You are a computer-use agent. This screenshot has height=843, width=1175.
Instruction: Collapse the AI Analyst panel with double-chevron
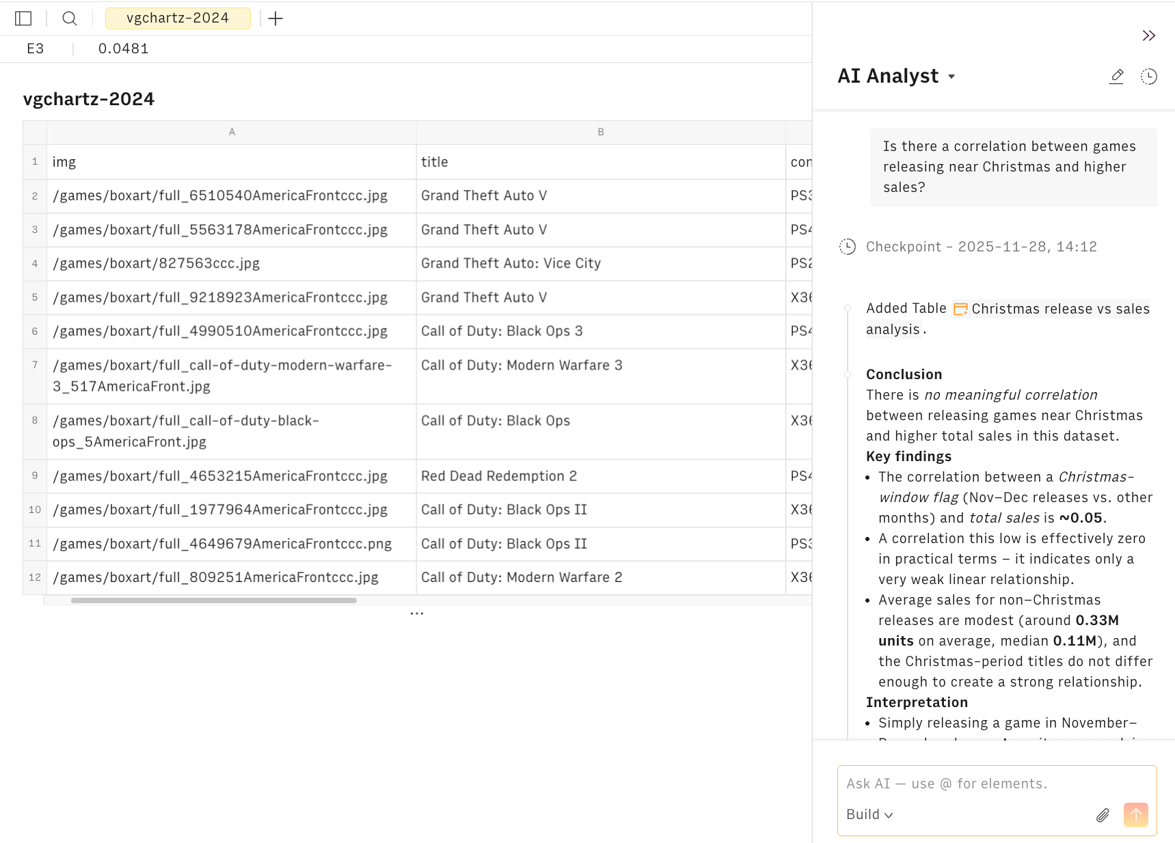coord(1148,36)
